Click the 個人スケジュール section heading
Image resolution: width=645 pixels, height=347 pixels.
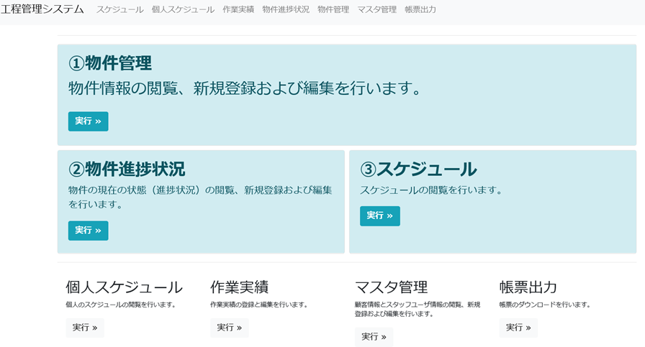point(124,287)
